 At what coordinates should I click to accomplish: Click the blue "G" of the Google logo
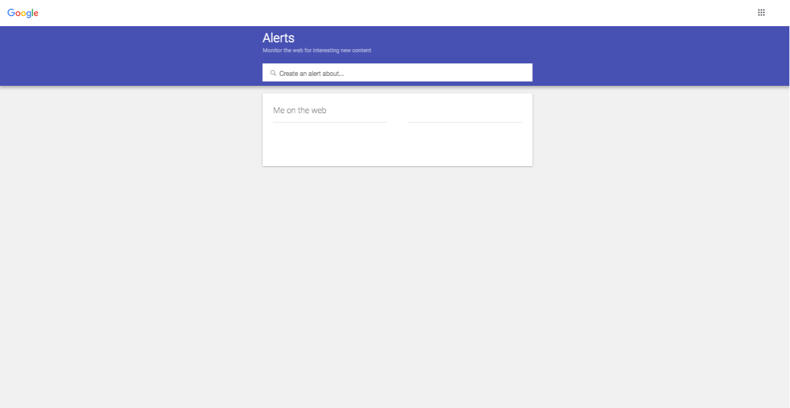[11, 12]
